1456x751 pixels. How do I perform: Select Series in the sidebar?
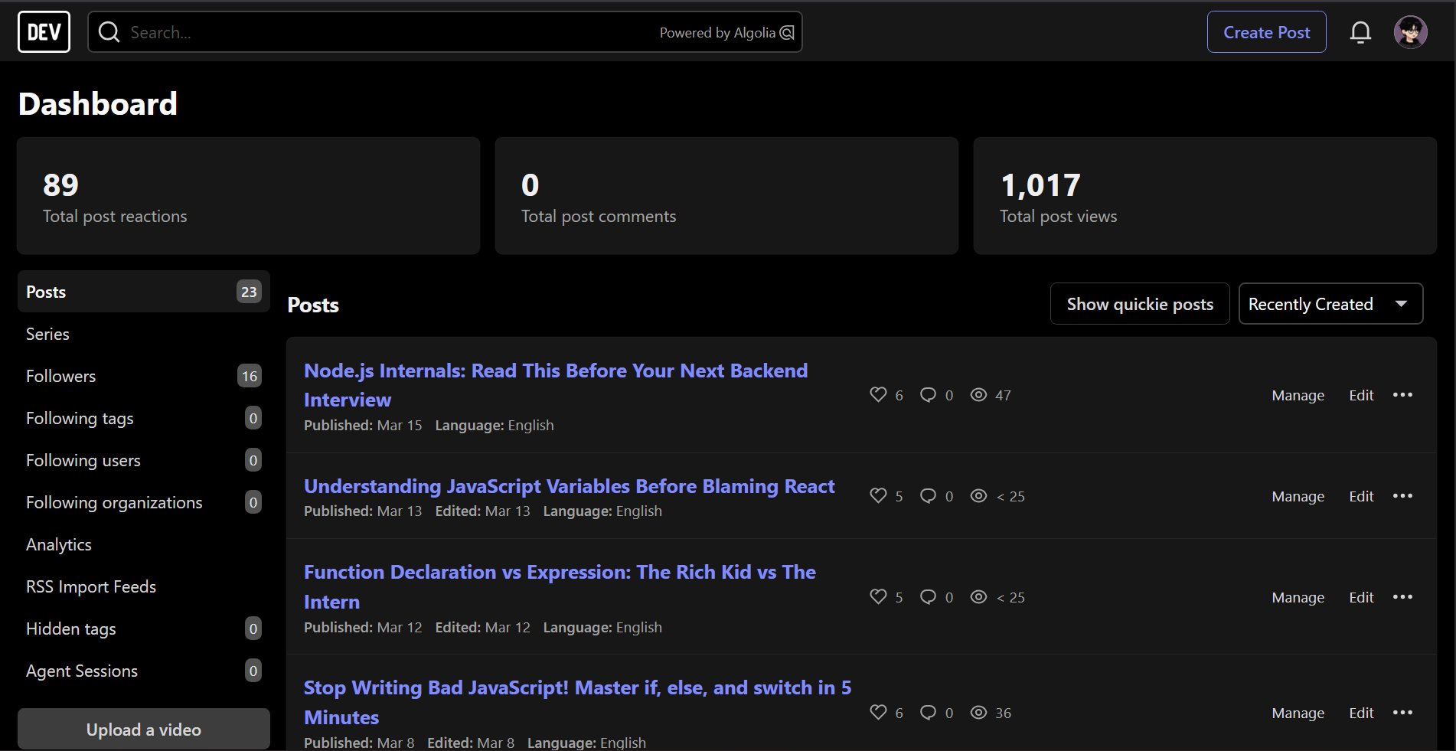click(47, 334)
